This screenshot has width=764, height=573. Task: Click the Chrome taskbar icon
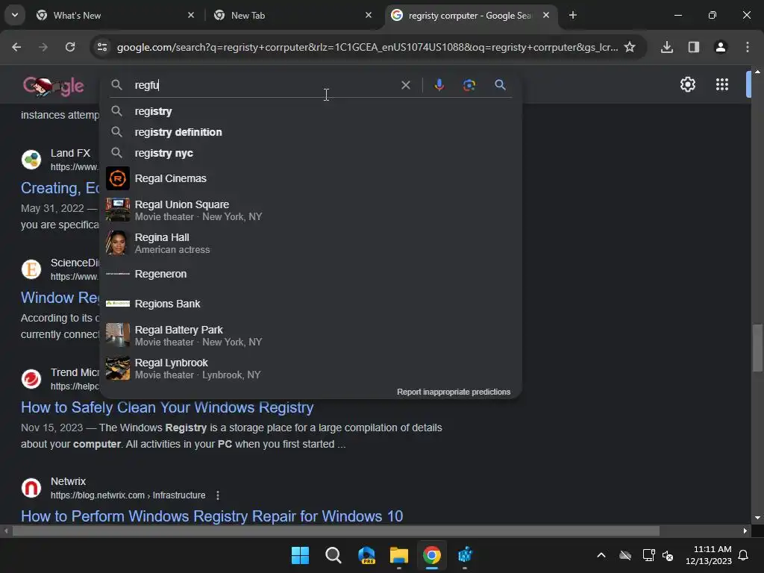432,555
